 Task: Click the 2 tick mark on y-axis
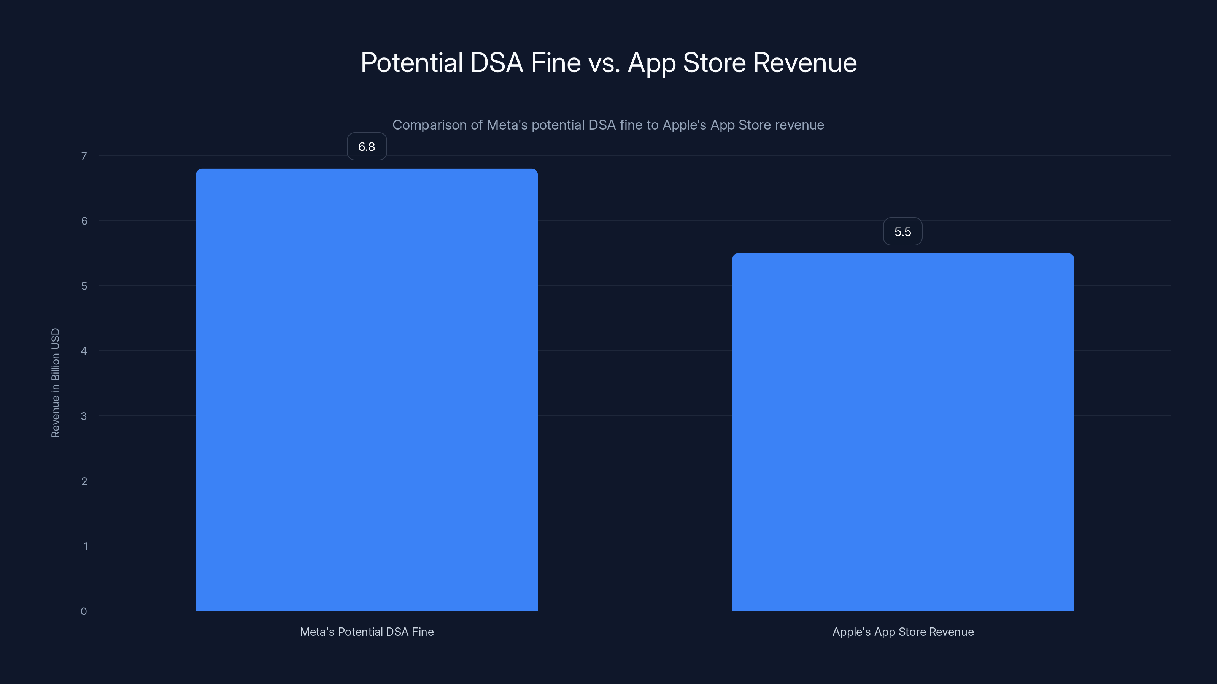pos(84,481)
